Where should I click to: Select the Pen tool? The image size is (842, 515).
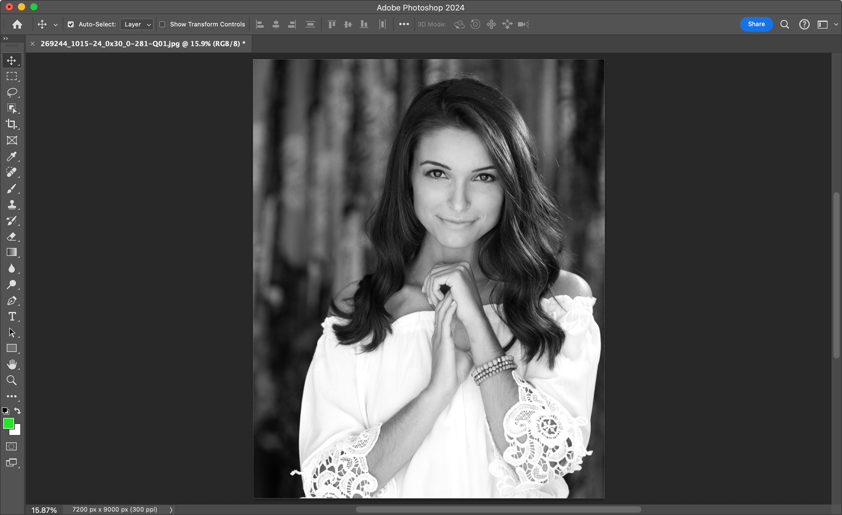12,300
